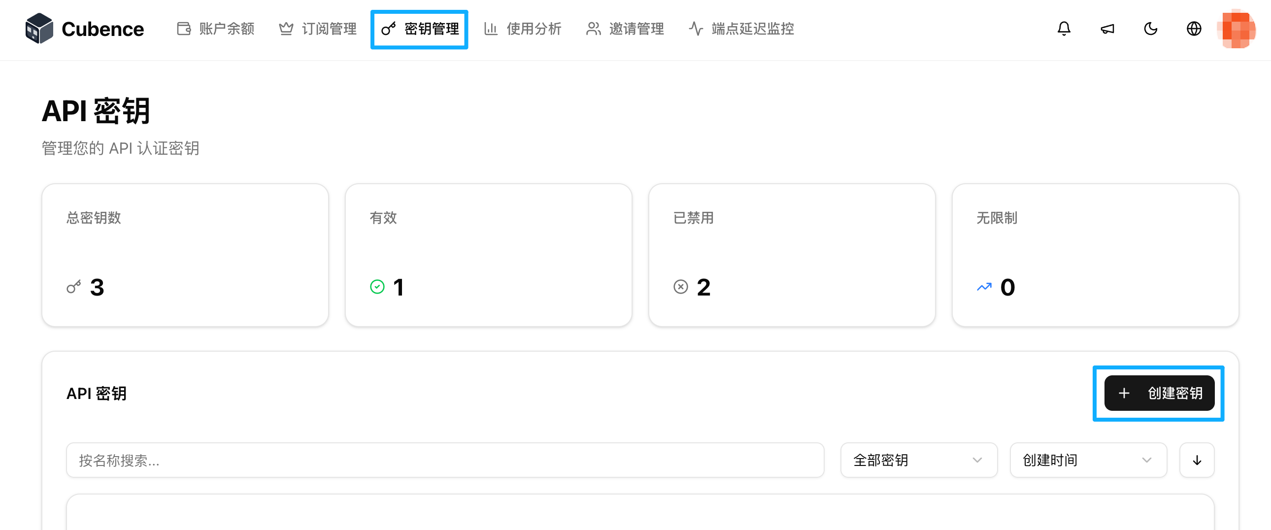Expand the 全部密钥 filter dropdown

918,460
